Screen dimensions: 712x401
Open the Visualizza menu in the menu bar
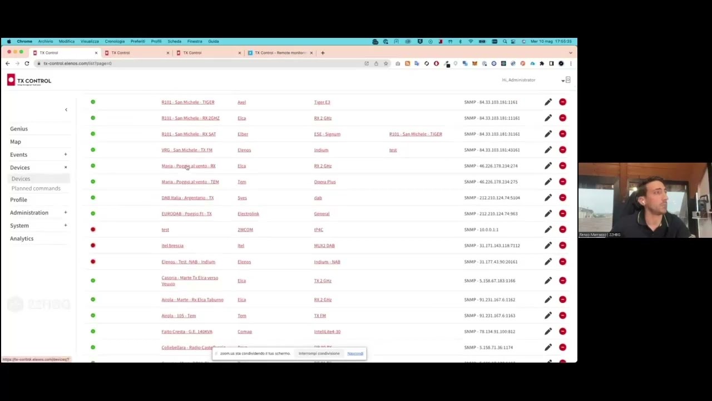90,41
